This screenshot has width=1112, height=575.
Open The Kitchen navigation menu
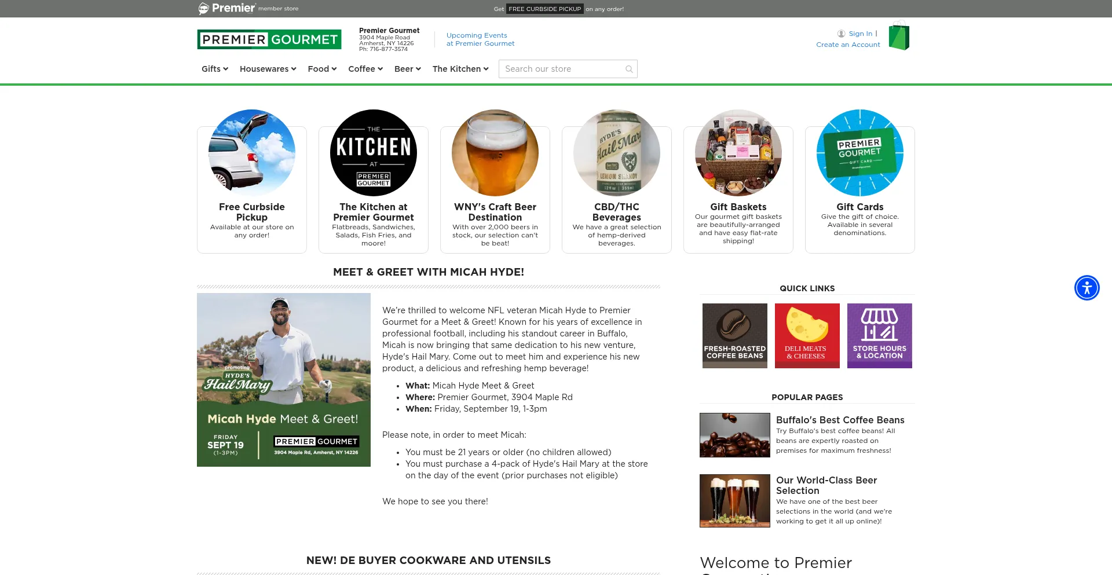point(460,69)
